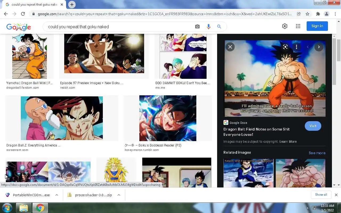Bookmark this page with the star icon
The width and height of the screenshot is (341, 213).
point(307,14)
